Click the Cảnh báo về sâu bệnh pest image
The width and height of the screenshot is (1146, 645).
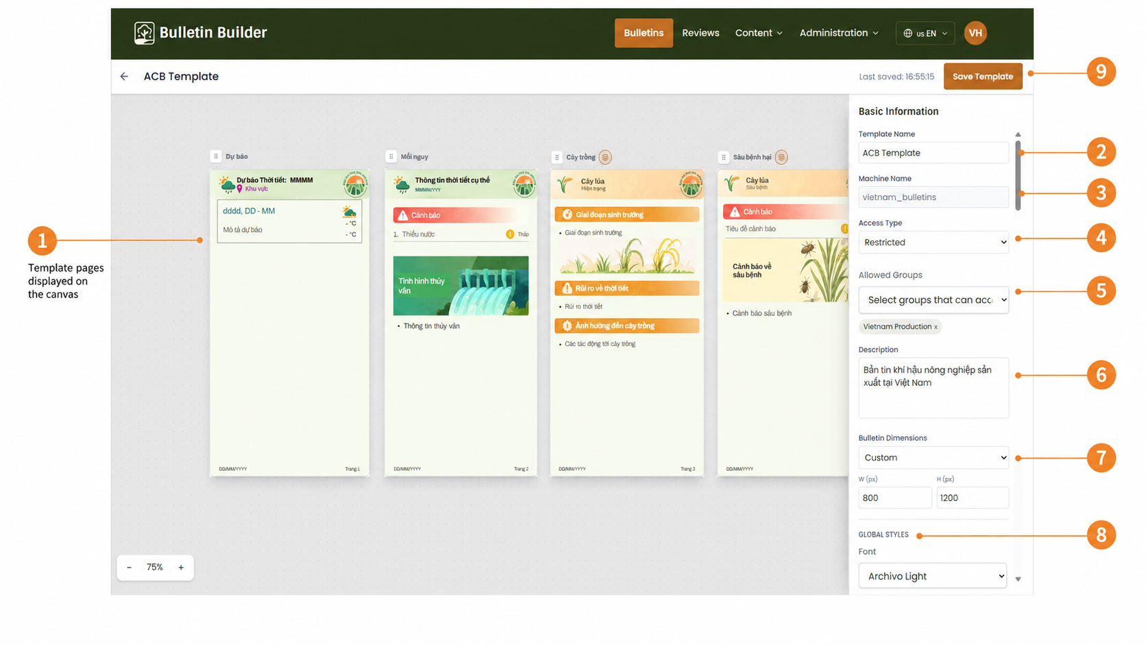click(x=785, y=269)
